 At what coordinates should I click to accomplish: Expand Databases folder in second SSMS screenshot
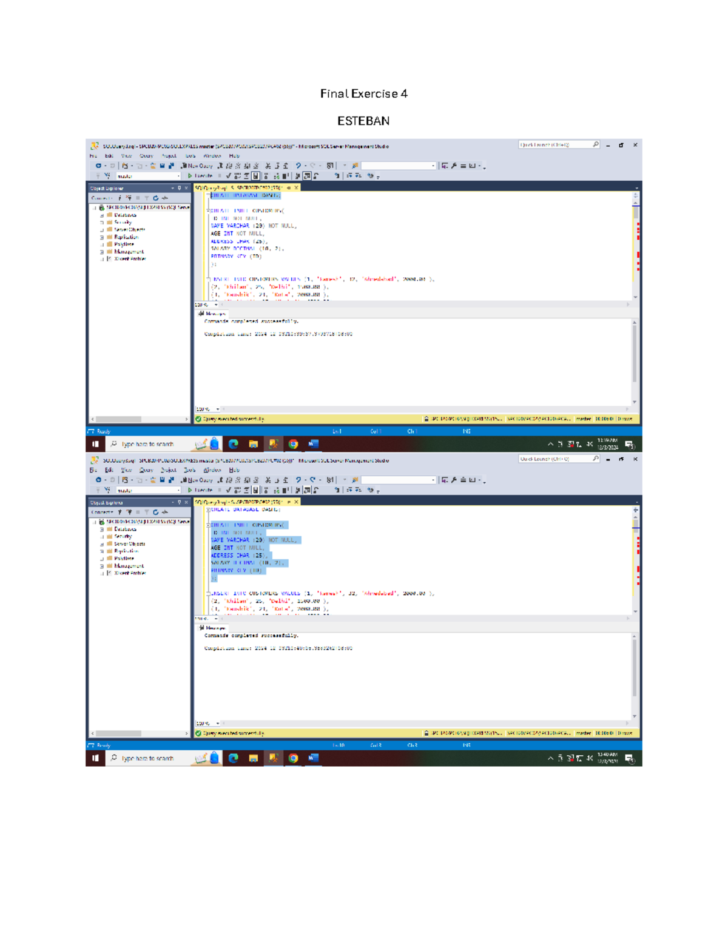click(102, 530)
